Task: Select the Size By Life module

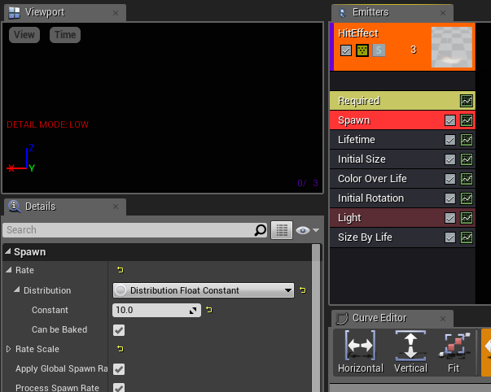Action: pyautogui.click(x=402, y=237)
